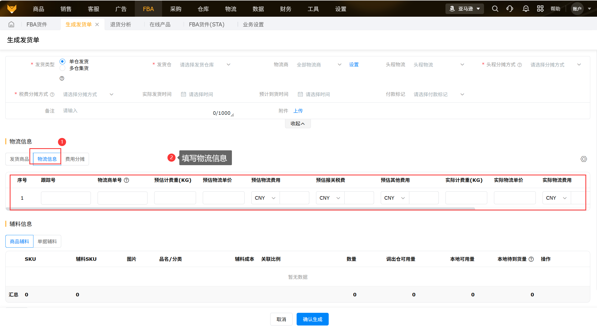Click help icon next to 头程分摊方式
This screenshot has width=597, height=326.
(520, 65)
